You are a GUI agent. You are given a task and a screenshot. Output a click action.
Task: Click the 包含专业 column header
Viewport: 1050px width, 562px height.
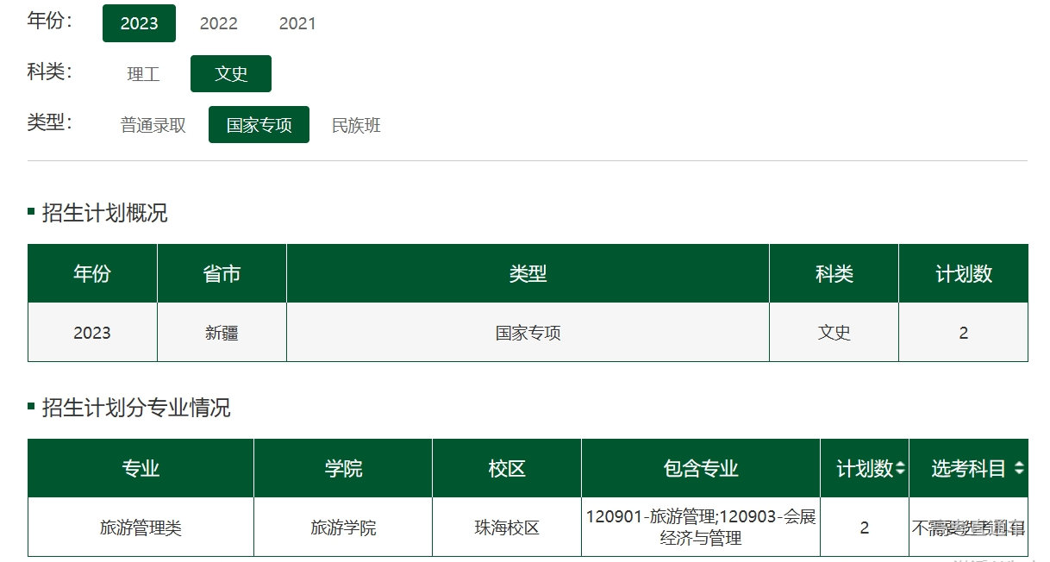point(700,468)
